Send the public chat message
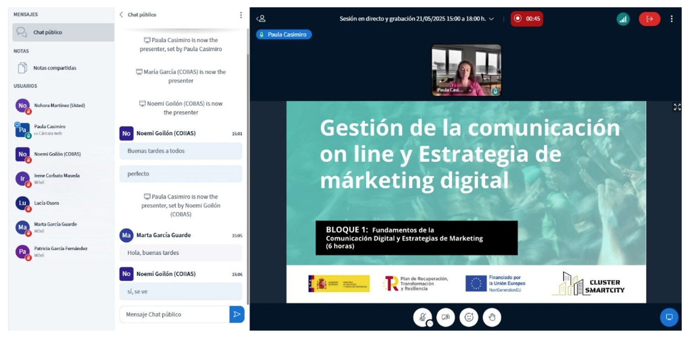 [237, 314]
